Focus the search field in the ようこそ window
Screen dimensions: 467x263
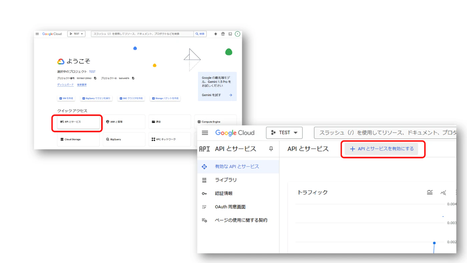142,34
